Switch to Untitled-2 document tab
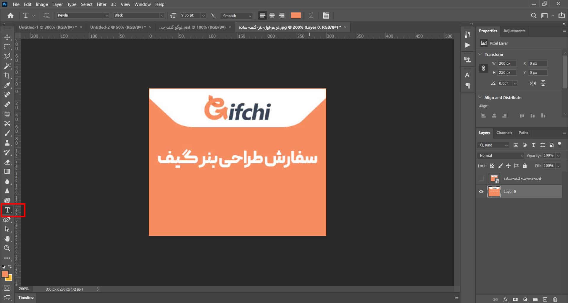568x303 pixels. pyautogui.click(x=118, y=27)
